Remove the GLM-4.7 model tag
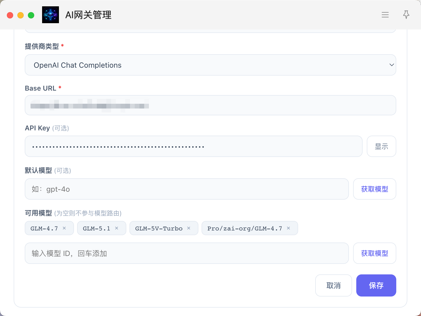 click(64, 228)
